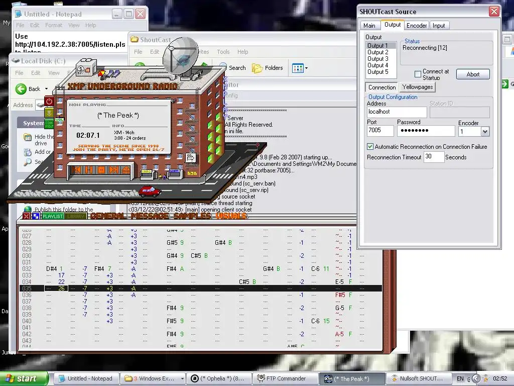Open Tools menu in ShoutCast window
This screenshot has width=514, height=386.
click(x=223, y=52)
